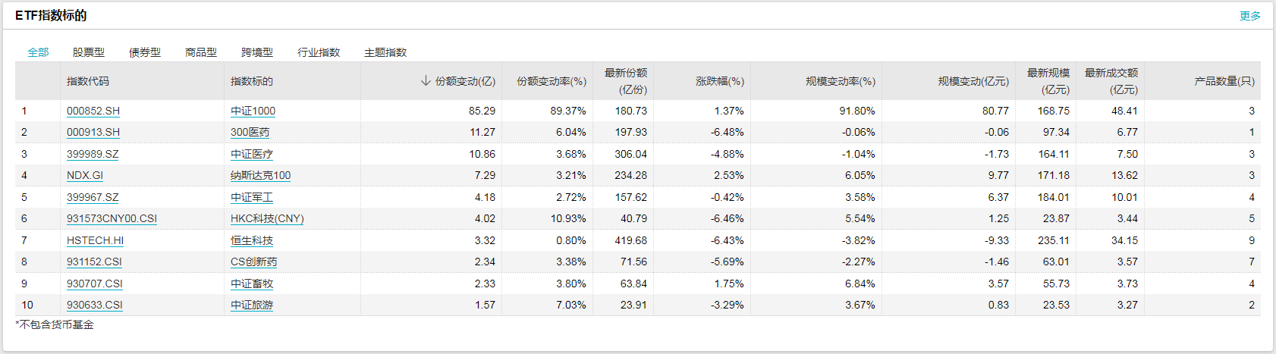Click the 更多 link
The width and height of the screenshot is (1276, 354).
click(1249, 16)
